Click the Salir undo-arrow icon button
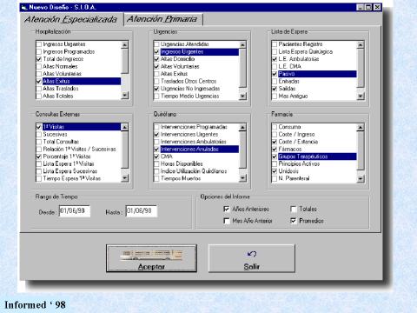Image resolution: width=417 pixels, height=313 pixels. (x=252, y=258)
